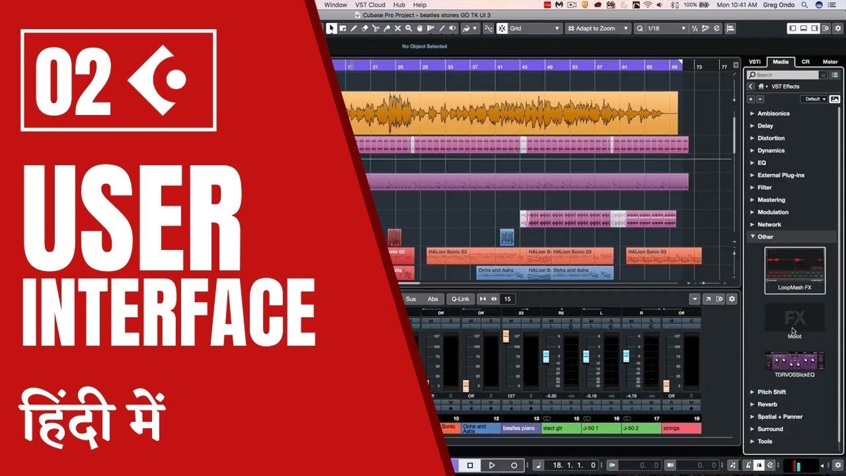Screen dimensions: 846x476
Task: Open toolbar settings gear at top right
Action: tap(838, 28)
